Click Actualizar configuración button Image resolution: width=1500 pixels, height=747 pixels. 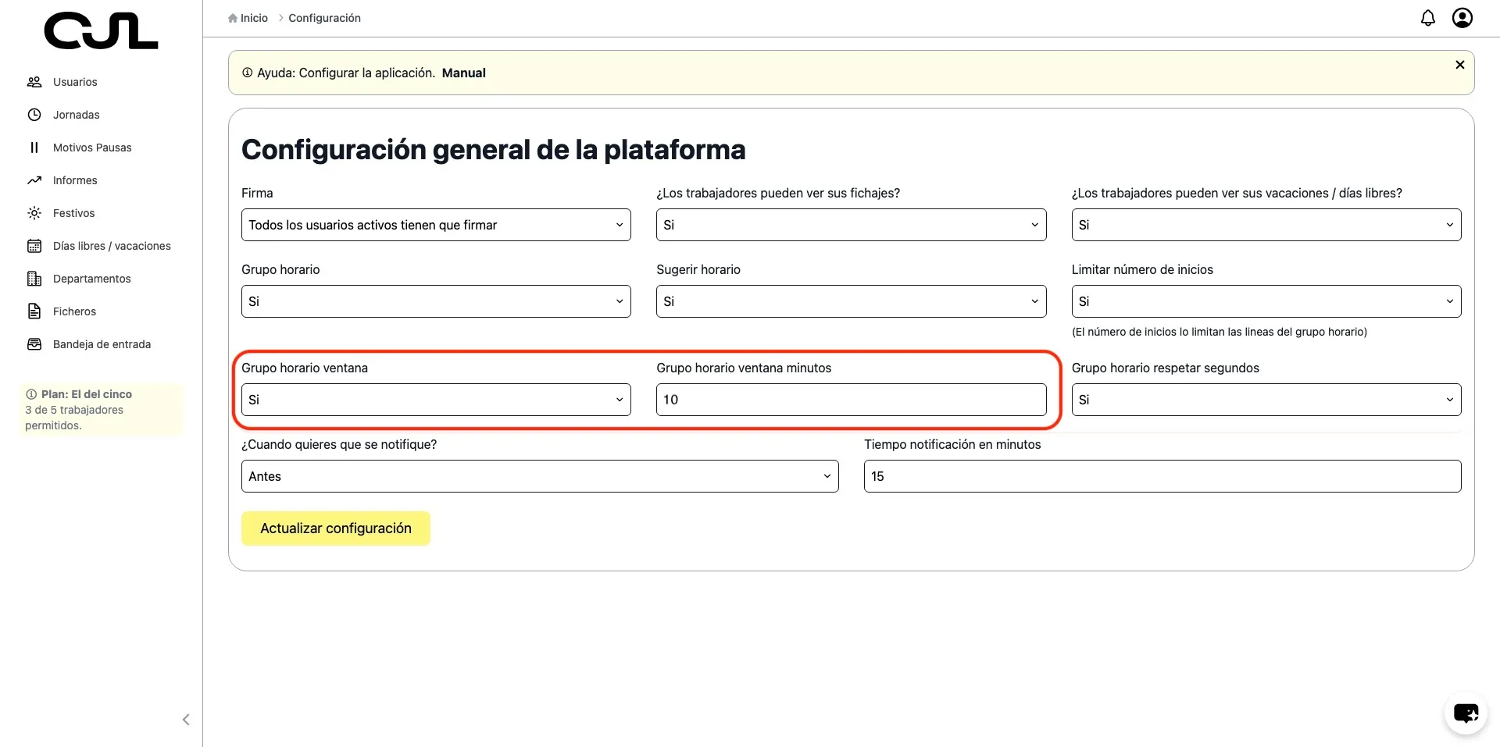[336, 528]
